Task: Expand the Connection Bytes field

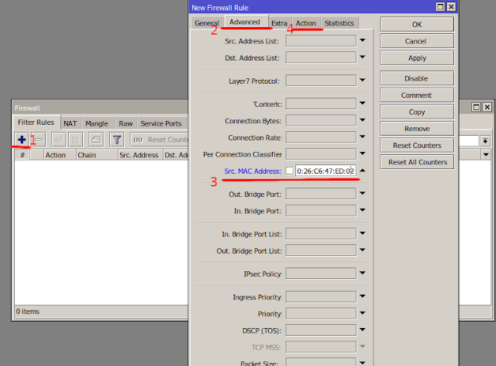Action: [363, 120]
